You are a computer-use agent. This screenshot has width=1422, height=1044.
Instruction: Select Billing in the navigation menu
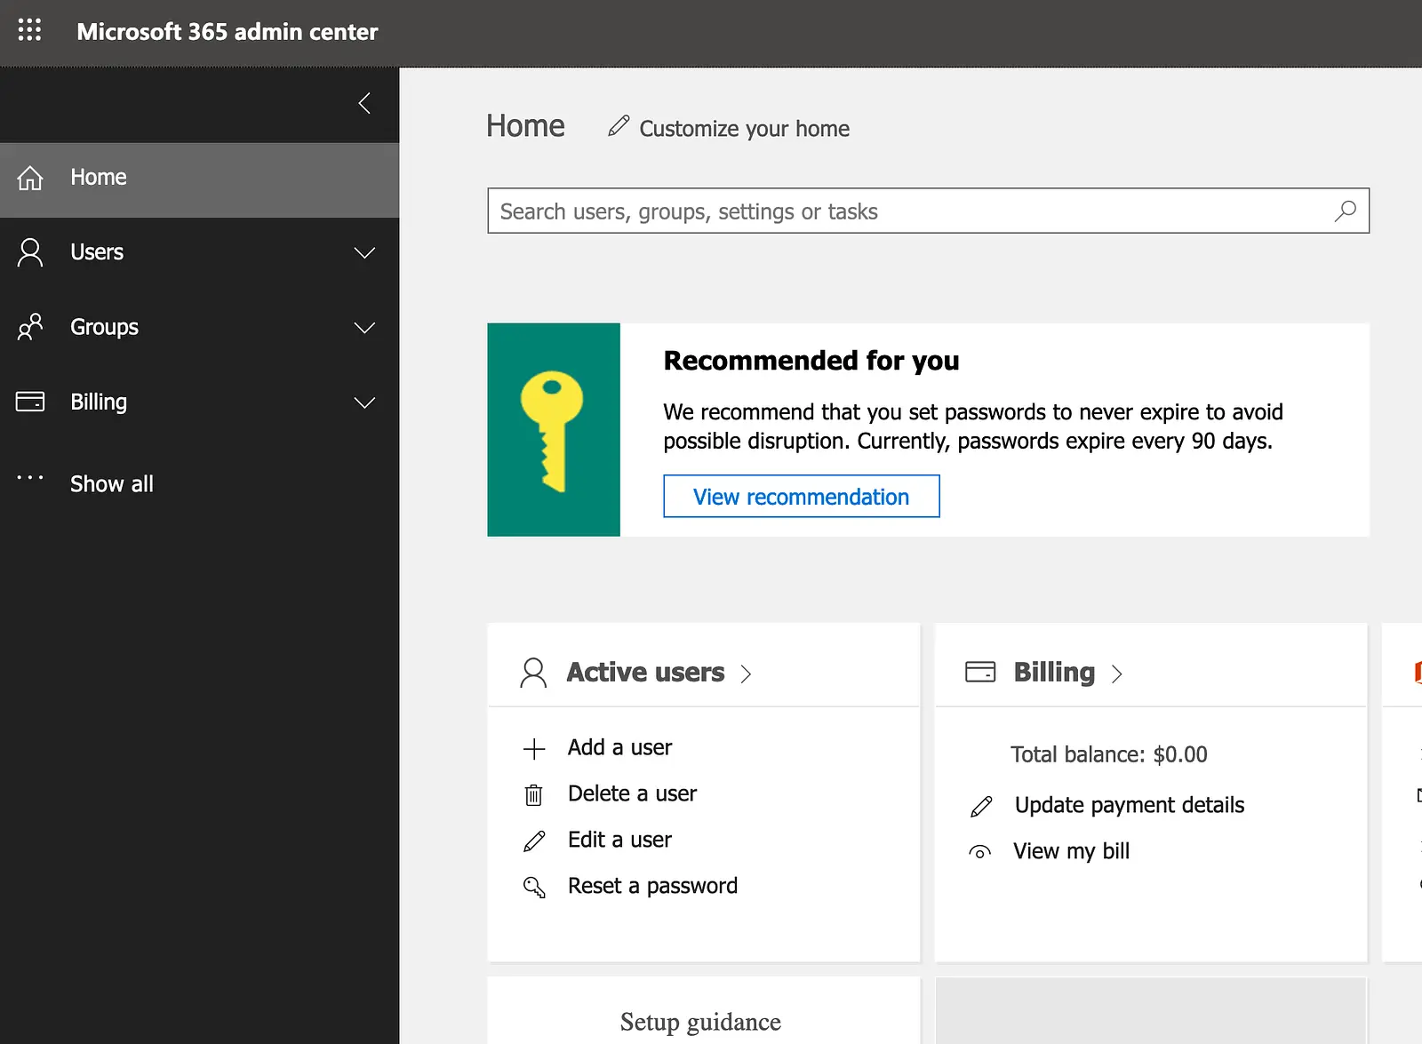pos(199,402)
